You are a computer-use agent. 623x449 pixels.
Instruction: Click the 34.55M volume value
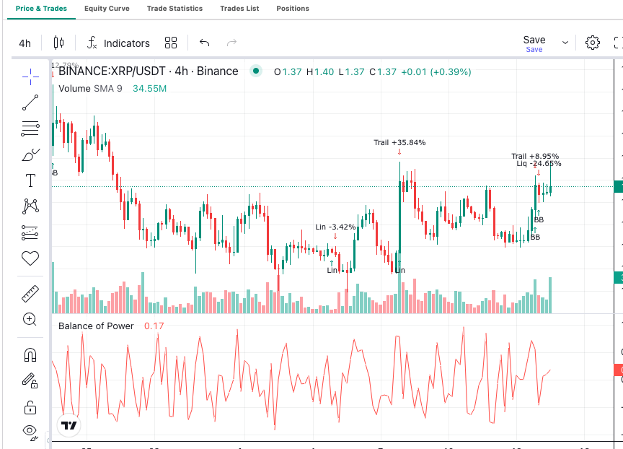[x=149, y=88]
